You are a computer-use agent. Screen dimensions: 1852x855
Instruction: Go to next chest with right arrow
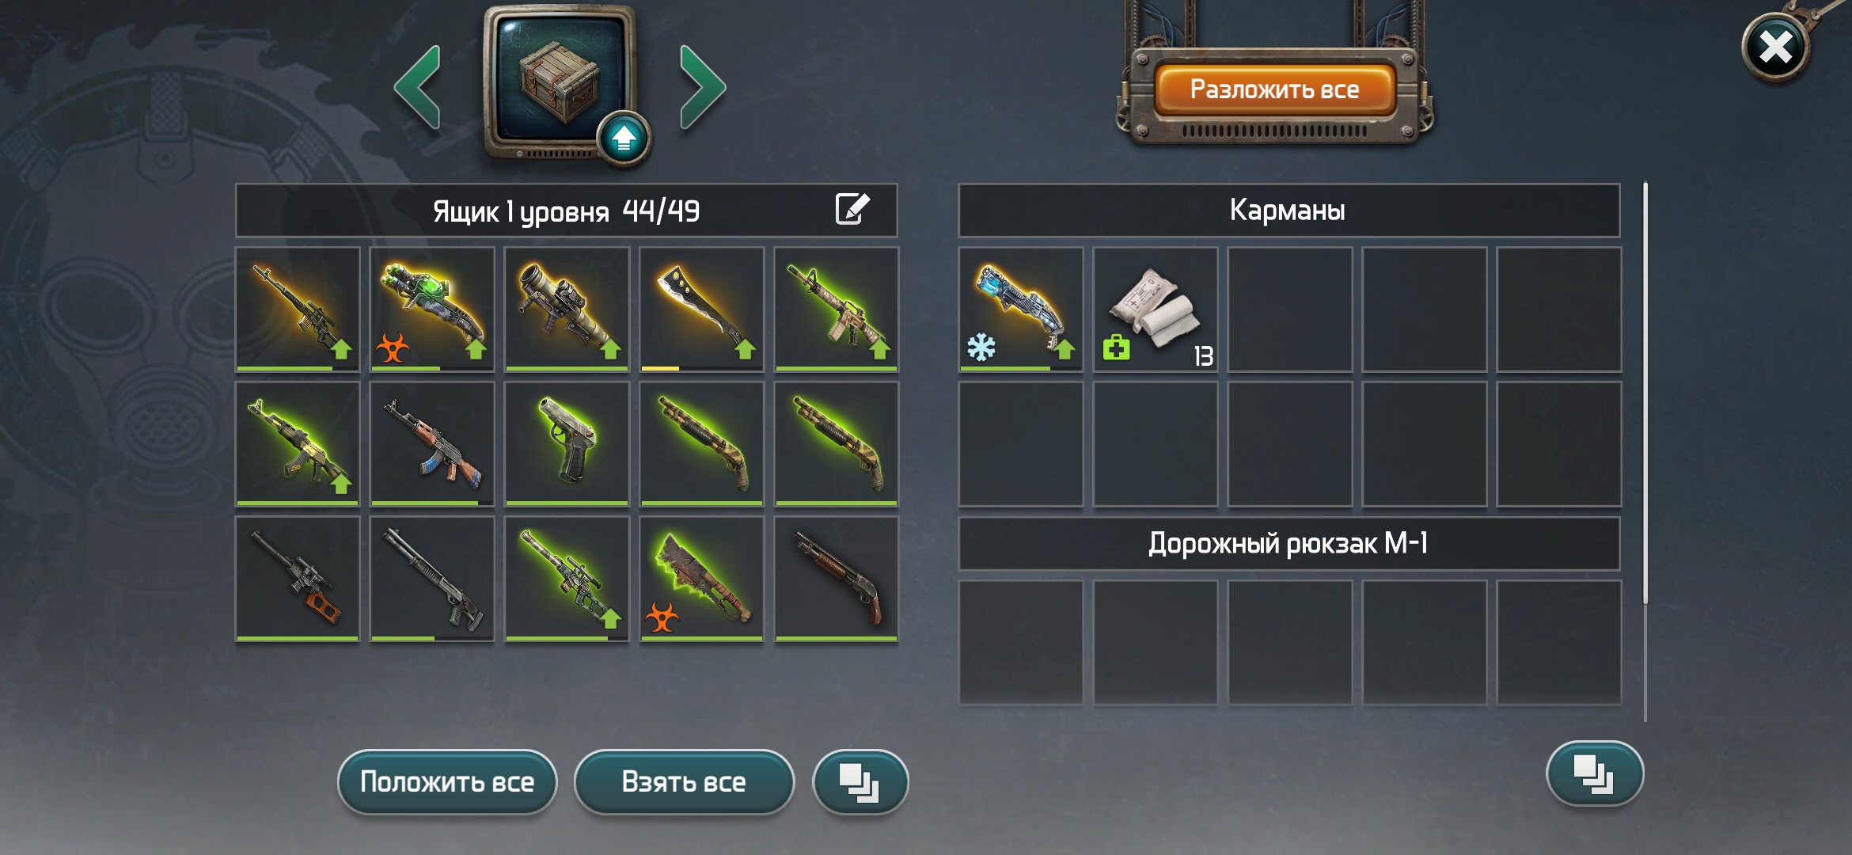702,87
